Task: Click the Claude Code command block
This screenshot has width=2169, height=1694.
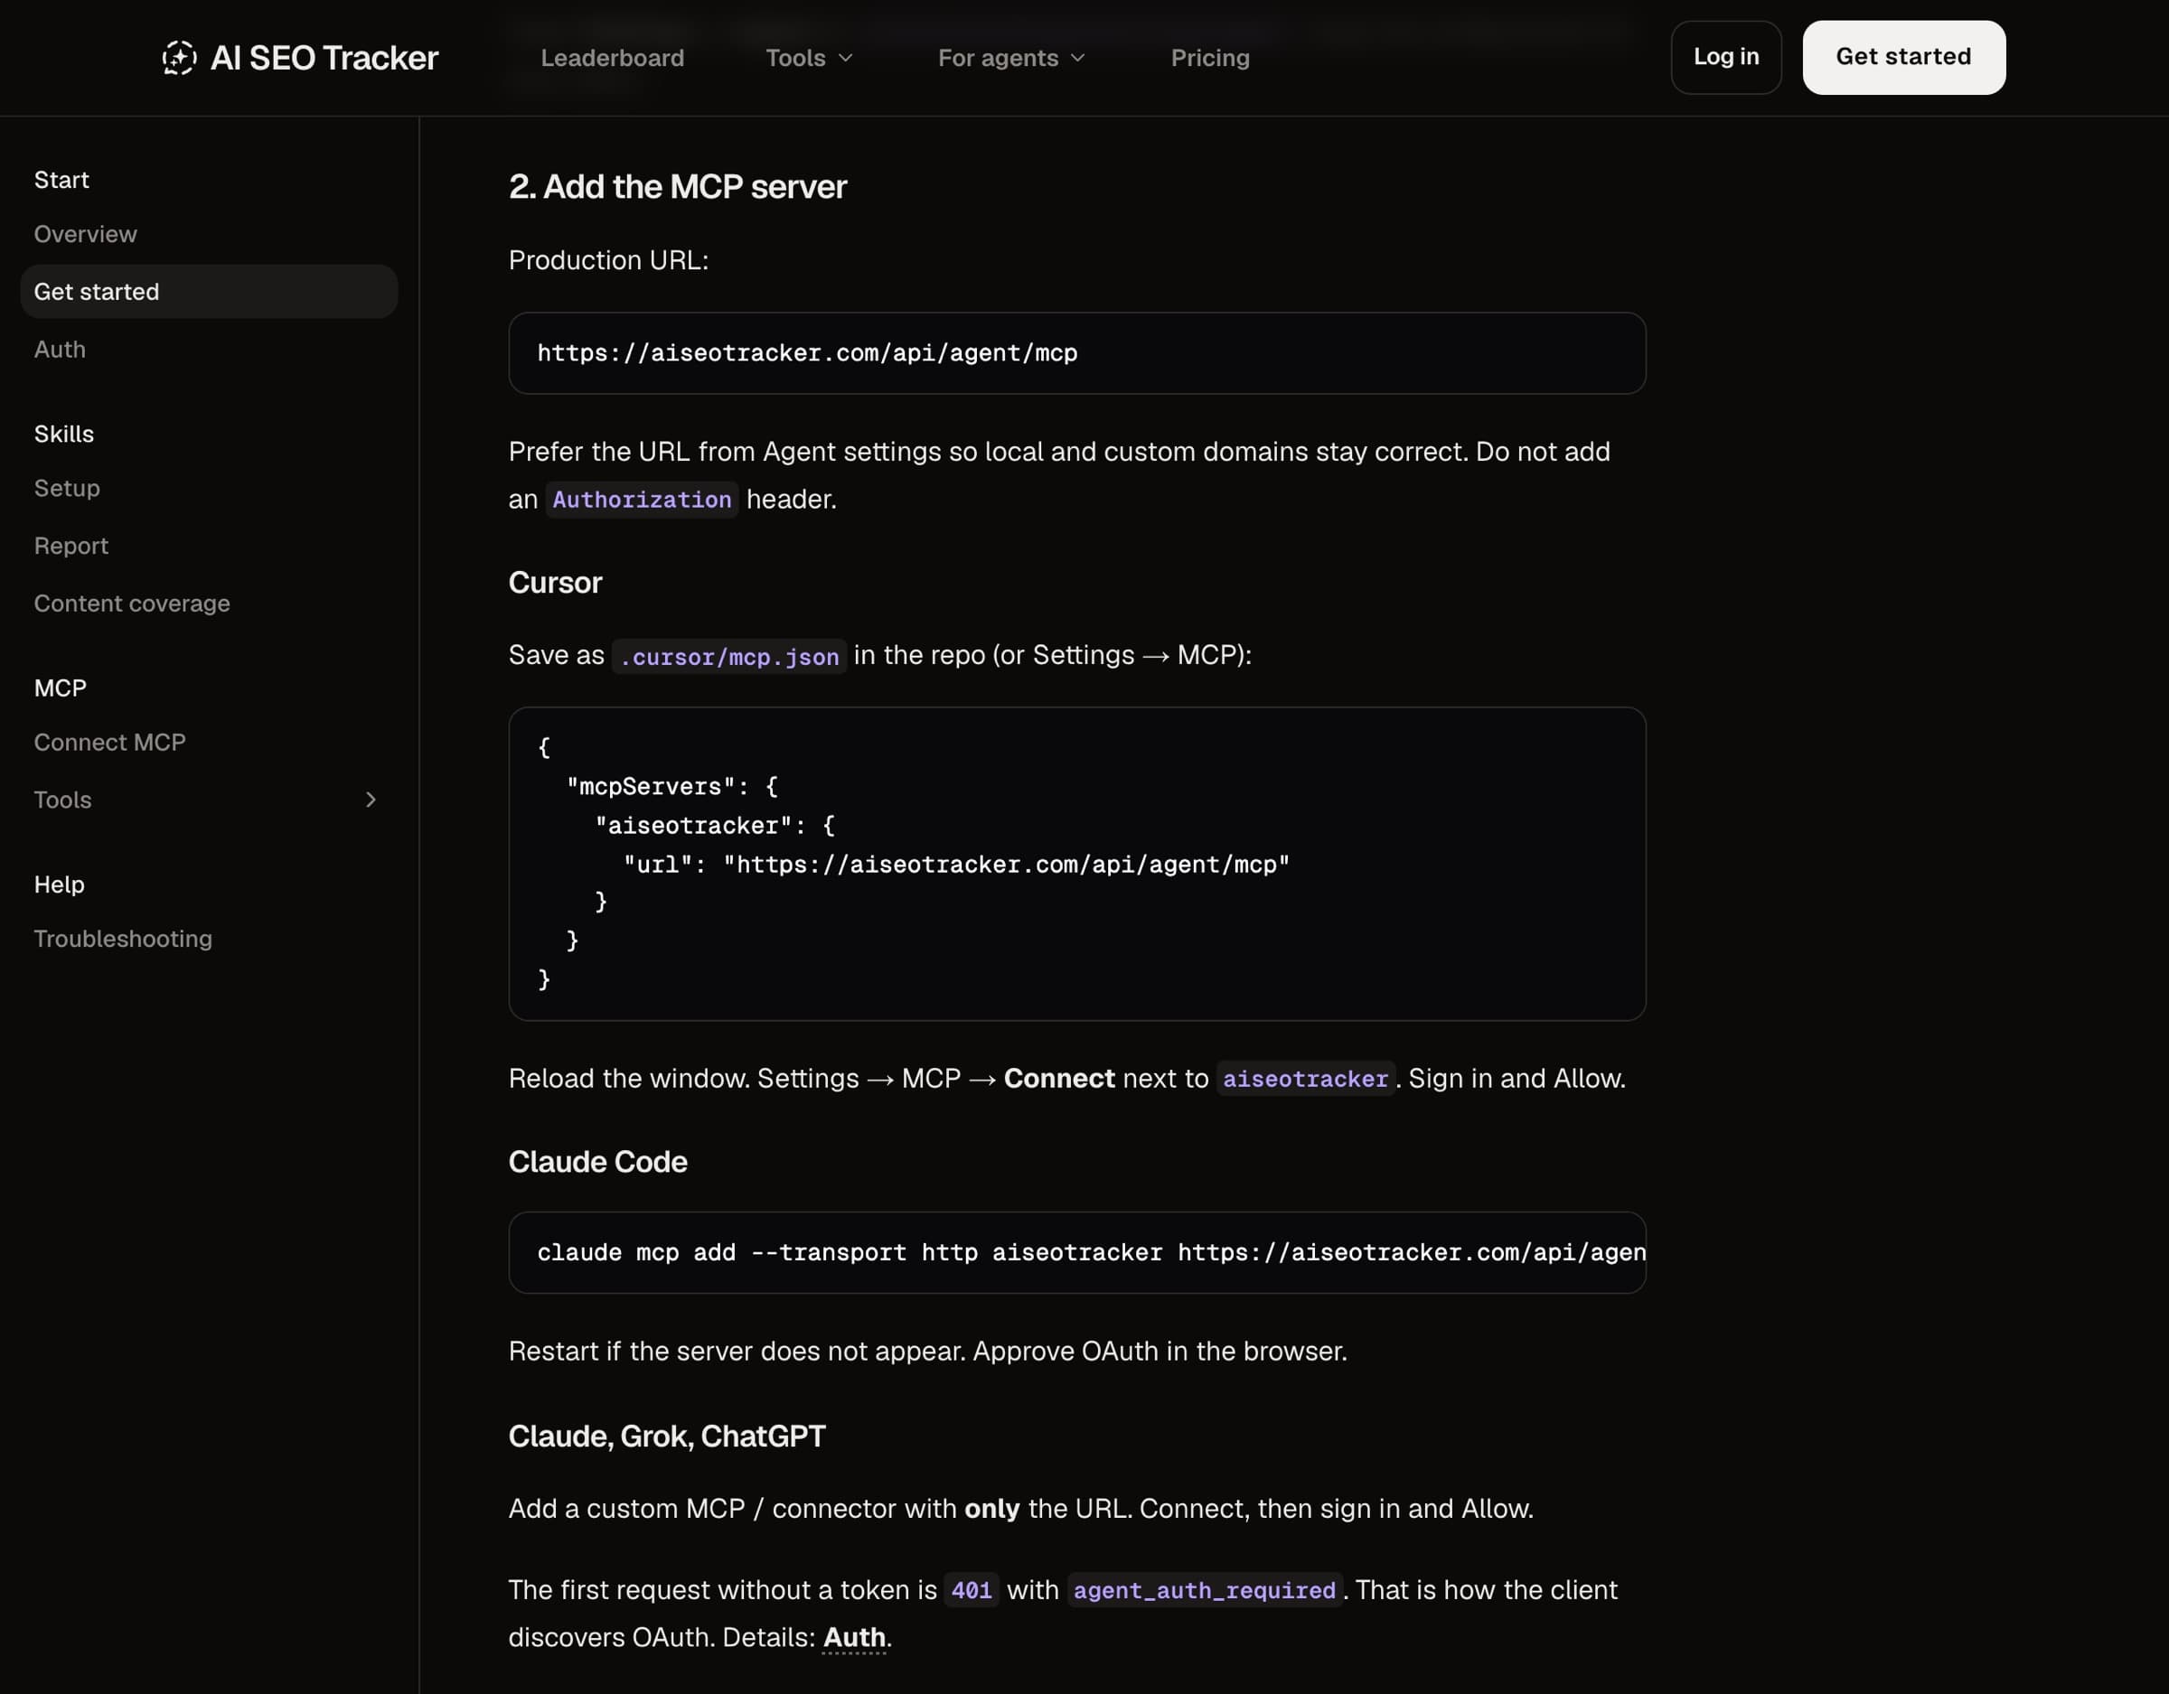Action: pos(1076,1253)
